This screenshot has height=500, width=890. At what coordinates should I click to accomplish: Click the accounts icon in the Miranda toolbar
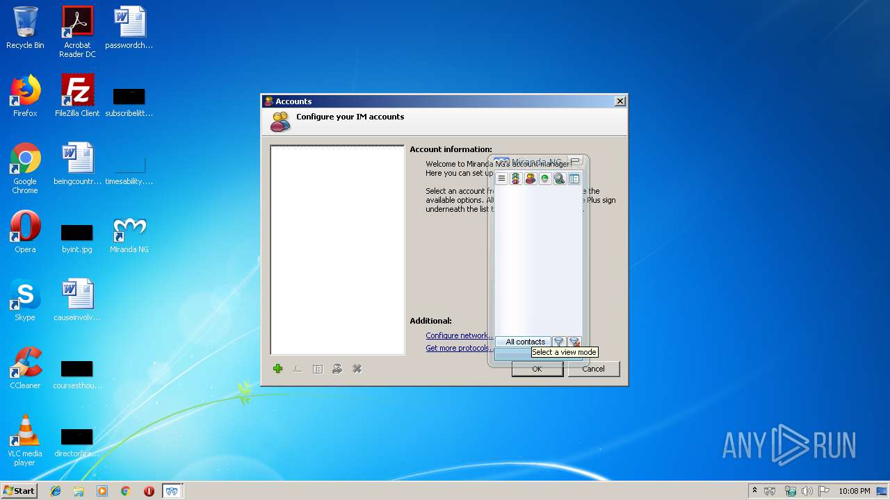coord(531,178)
